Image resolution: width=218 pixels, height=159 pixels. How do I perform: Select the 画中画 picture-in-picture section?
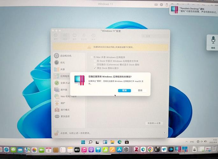click(x=61, y=90)
